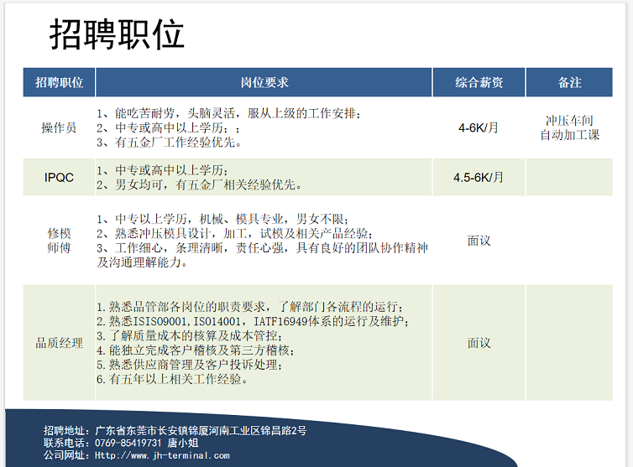The image size is (633, 467).
Task: Click the 招聘职位 page title
Action: [117, 35]
